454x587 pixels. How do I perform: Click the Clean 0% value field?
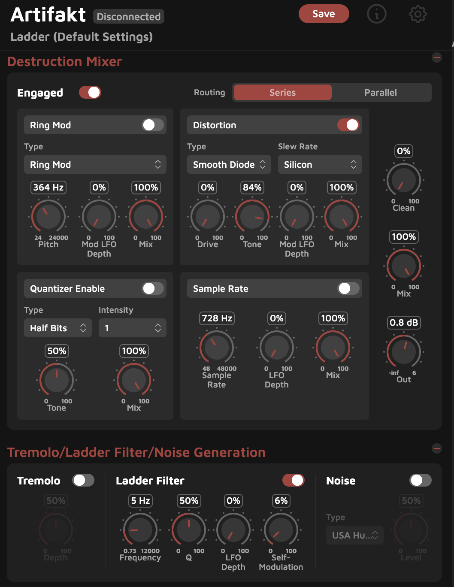(x=404, y=151)
